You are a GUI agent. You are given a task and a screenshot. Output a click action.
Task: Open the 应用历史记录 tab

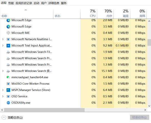tap(24, 3)
